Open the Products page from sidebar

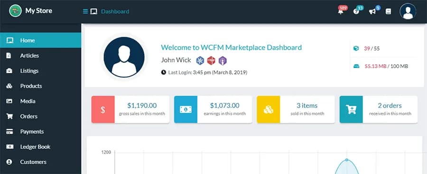point(41,86)
